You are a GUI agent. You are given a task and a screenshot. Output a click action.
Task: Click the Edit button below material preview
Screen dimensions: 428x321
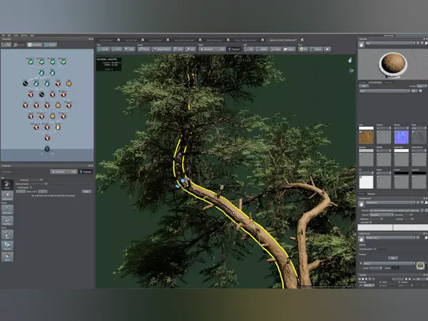point(363,86)
